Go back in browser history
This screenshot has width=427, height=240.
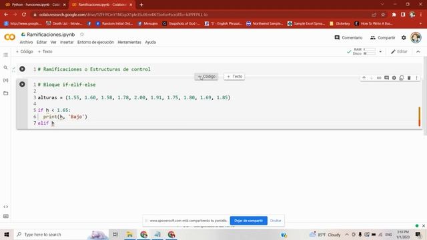coord(6,15)
